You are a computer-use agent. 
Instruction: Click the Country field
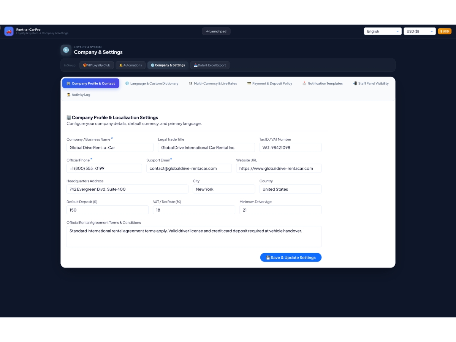click(290, 189)
